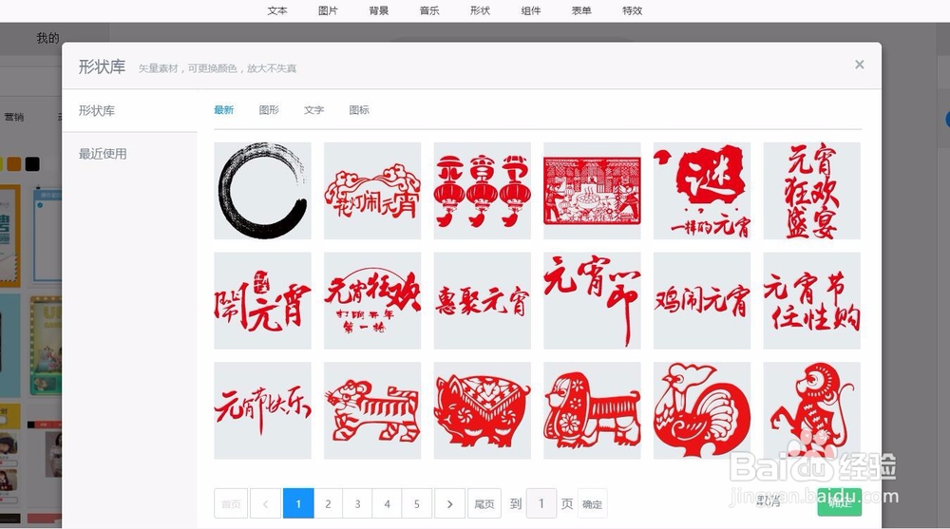Jump to the 尾页 last page
The width and height of the screenshot is (950, 529).
[x=484, y=503]
